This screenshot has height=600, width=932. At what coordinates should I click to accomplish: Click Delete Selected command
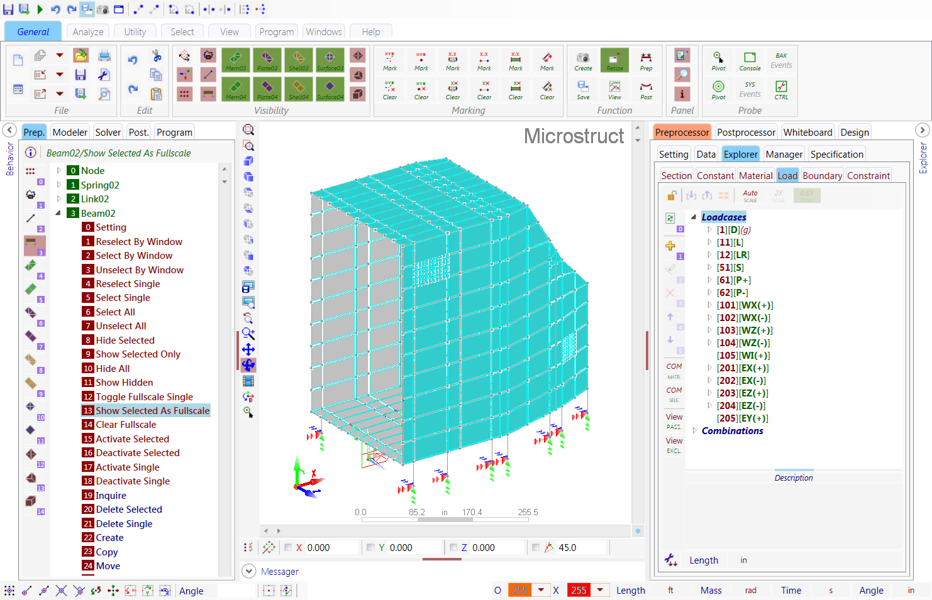[x=129, y=510]
